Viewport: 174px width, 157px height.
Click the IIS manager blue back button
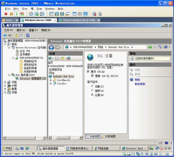(x=51, y=48)
